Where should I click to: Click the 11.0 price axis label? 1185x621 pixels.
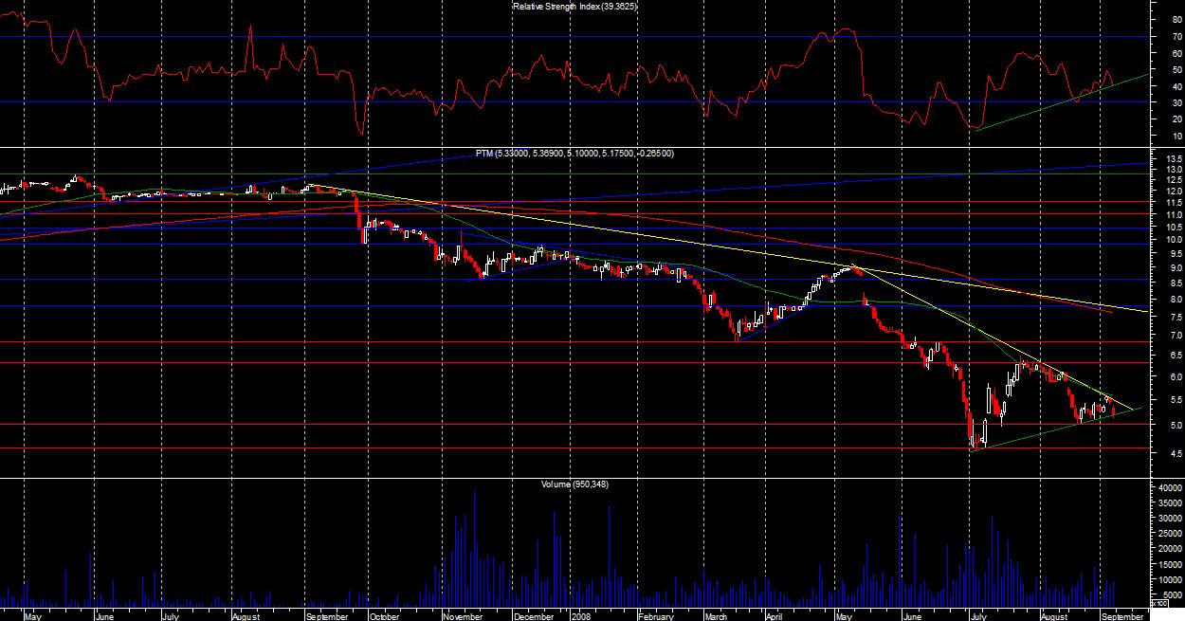tap(1174, 215)
